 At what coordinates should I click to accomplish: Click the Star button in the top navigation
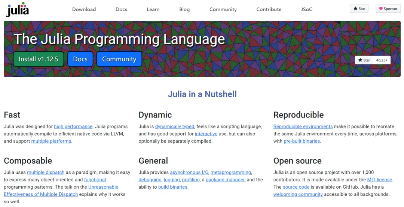tap(359, 9)
